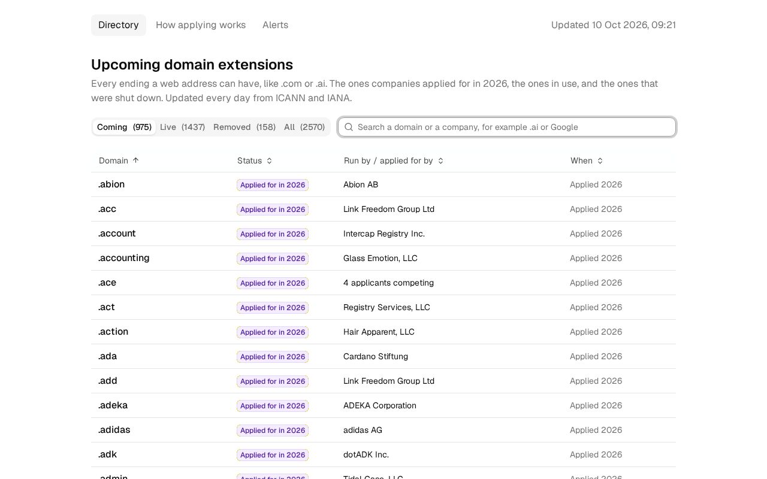Click Intercap Registry Inc. applicant
The width and height of the screenshot is (767, 479).
pos(384,234)
